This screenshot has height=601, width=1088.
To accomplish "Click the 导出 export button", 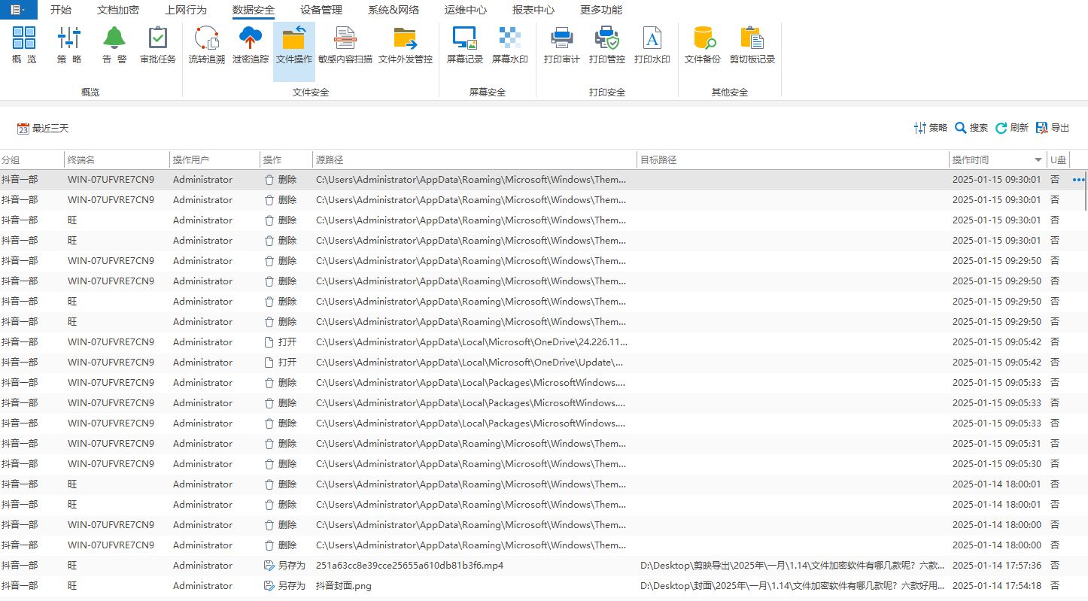I will [1053, 128].
